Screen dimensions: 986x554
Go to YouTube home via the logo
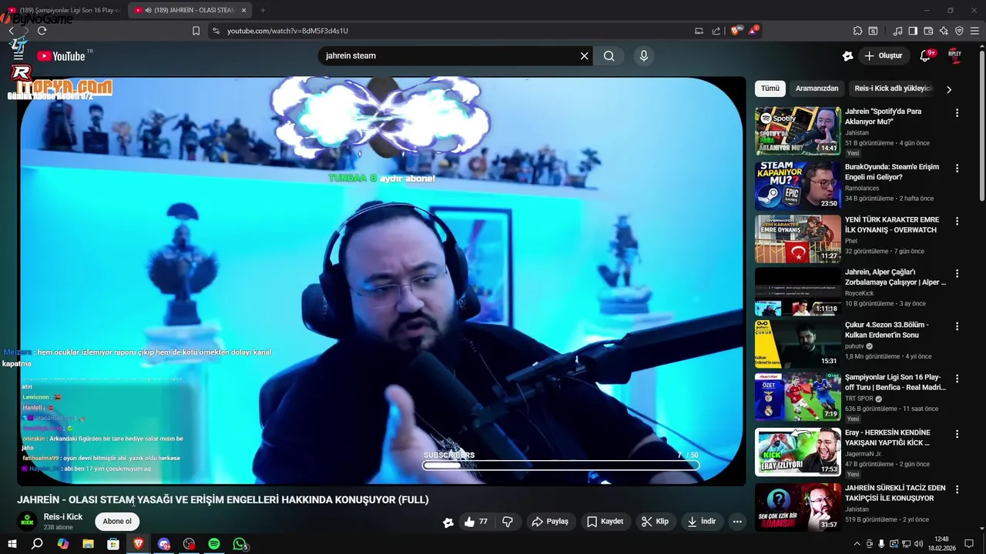pos(61,56)
